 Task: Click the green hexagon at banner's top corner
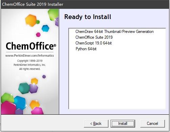click(53, 15)
